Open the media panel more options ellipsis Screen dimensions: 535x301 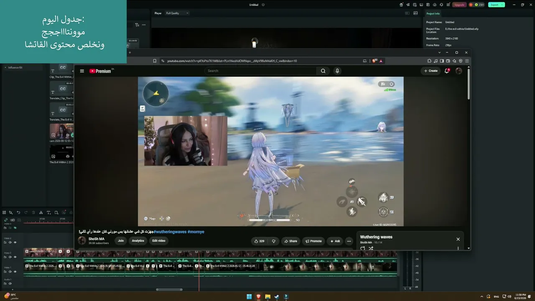click(x=144, y=25)
